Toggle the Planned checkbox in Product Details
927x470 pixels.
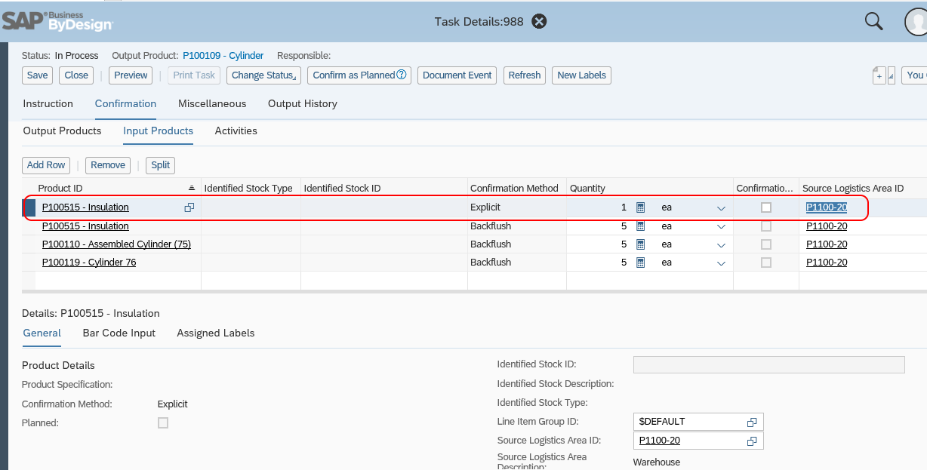(x=162, y=423)
